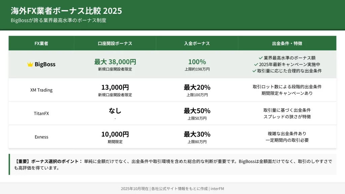Click the XM Trading row label
345x194 pixels.
41,90
